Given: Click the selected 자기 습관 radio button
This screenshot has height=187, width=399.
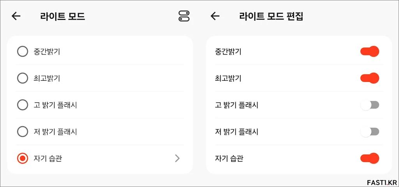Looking at the screenshot, I should point(22,159).
